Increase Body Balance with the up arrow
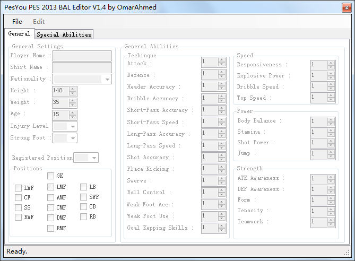The image size is (355, 261). click(331, 119)
